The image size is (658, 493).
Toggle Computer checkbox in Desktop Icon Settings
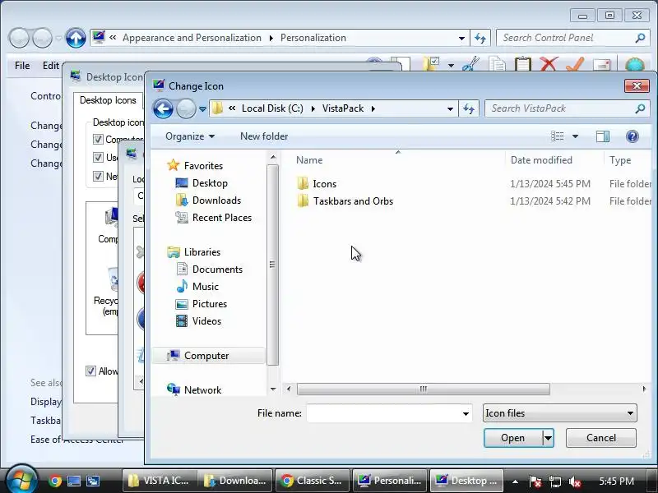click(98, 139)
